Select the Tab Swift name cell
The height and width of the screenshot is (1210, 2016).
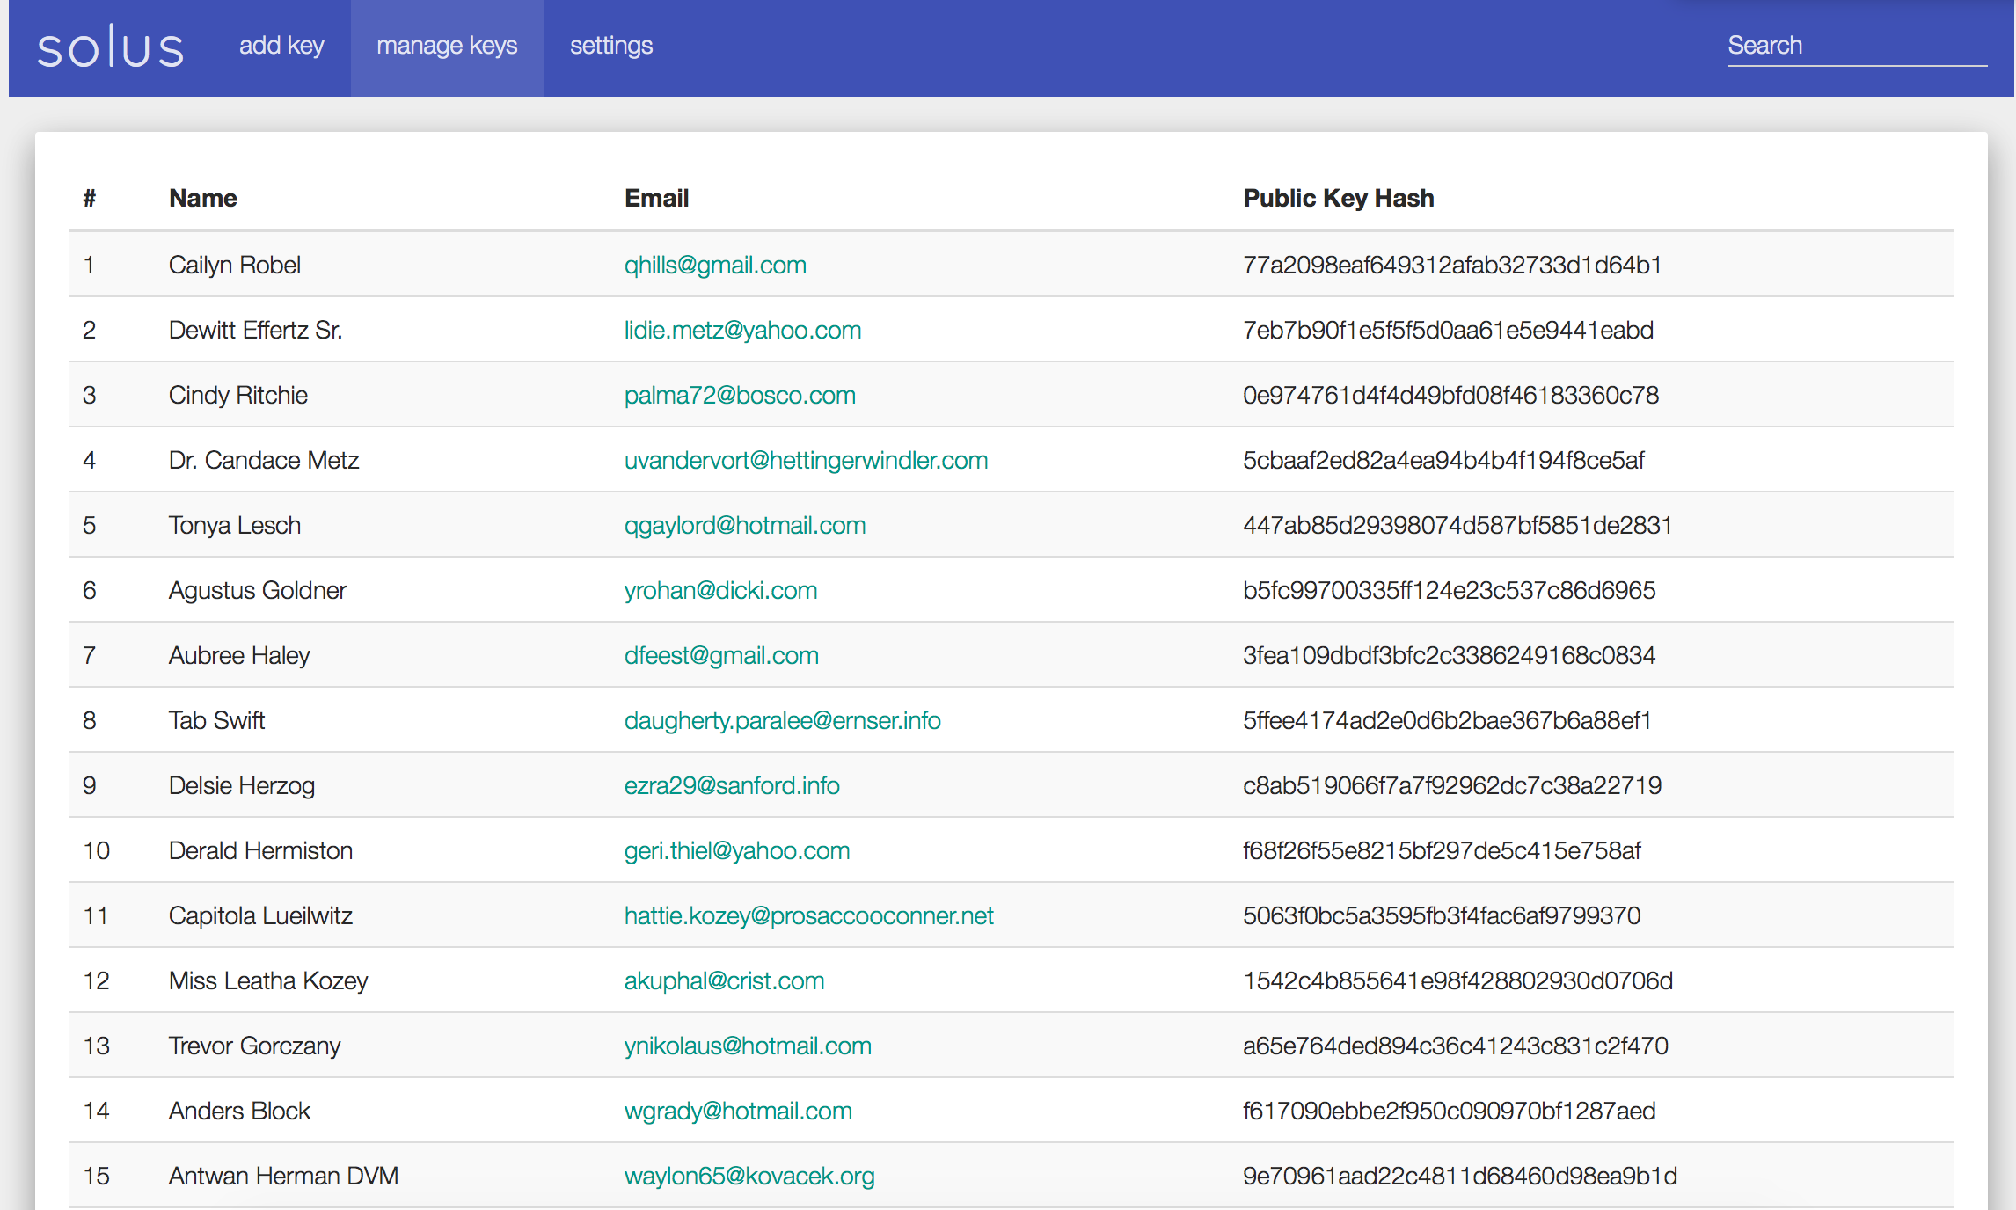click(216, 720)
